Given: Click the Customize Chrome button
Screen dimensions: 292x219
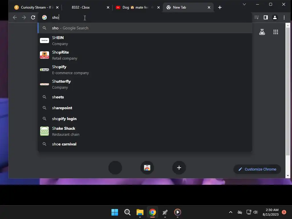Looking at the screenshot, I should 257,169.
